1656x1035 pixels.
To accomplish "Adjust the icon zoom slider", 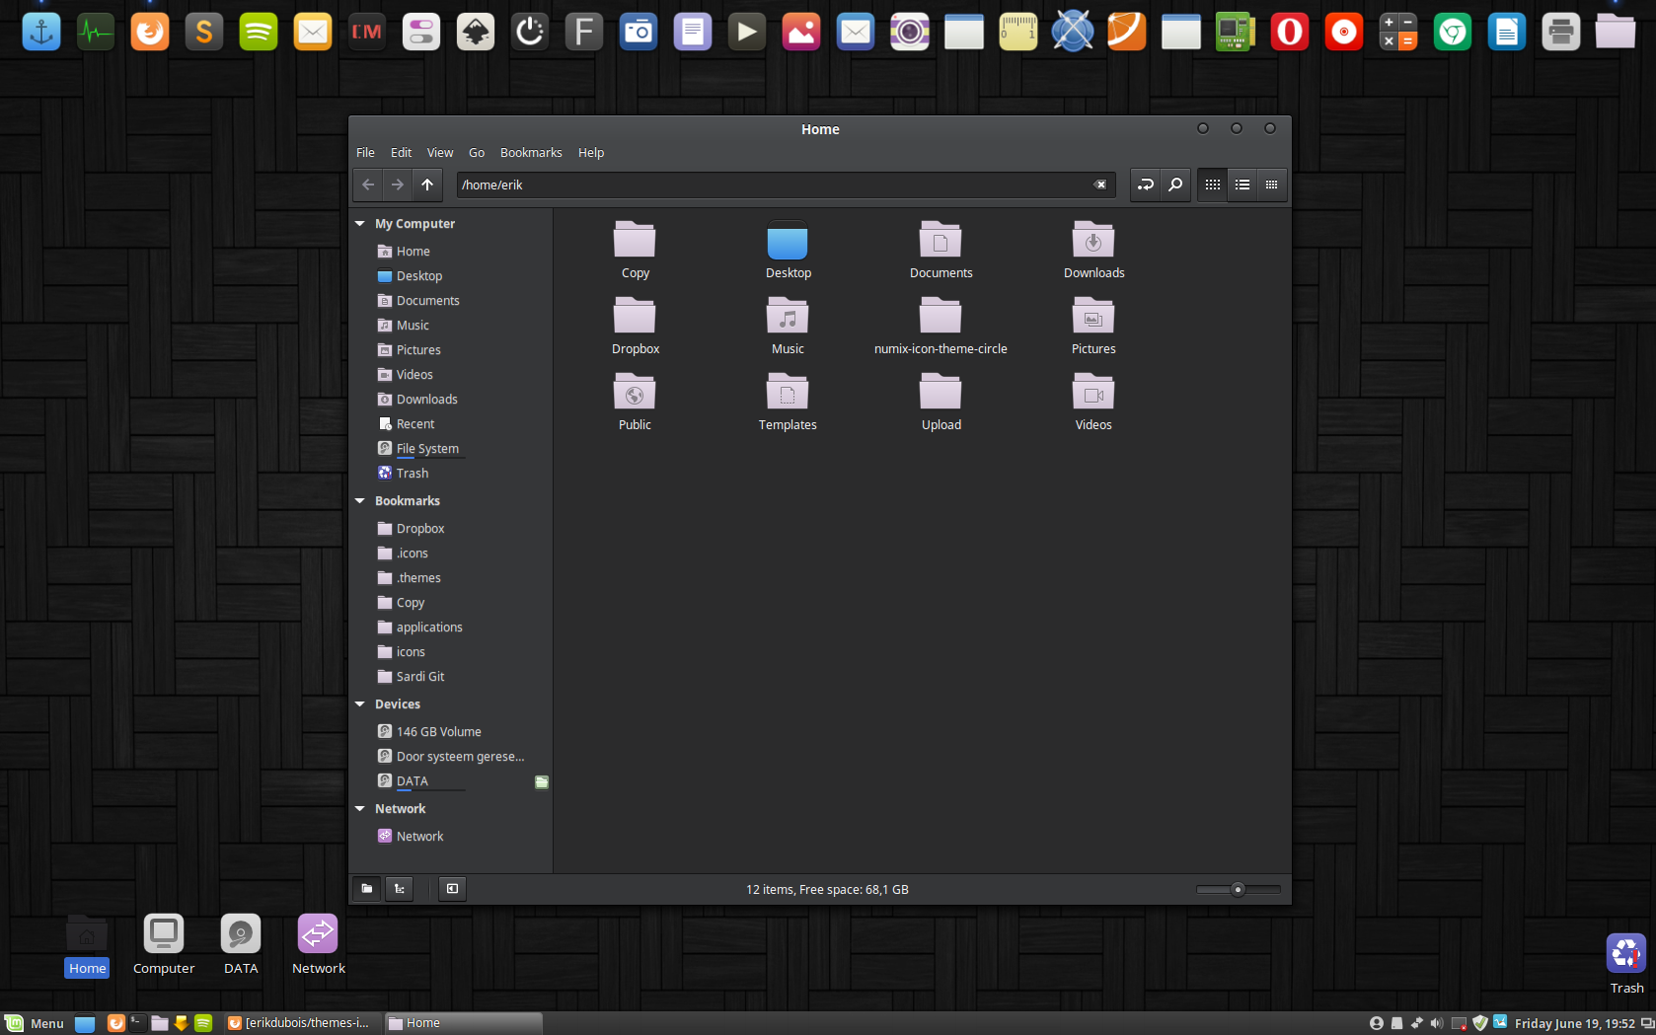I will point(1238,889).
